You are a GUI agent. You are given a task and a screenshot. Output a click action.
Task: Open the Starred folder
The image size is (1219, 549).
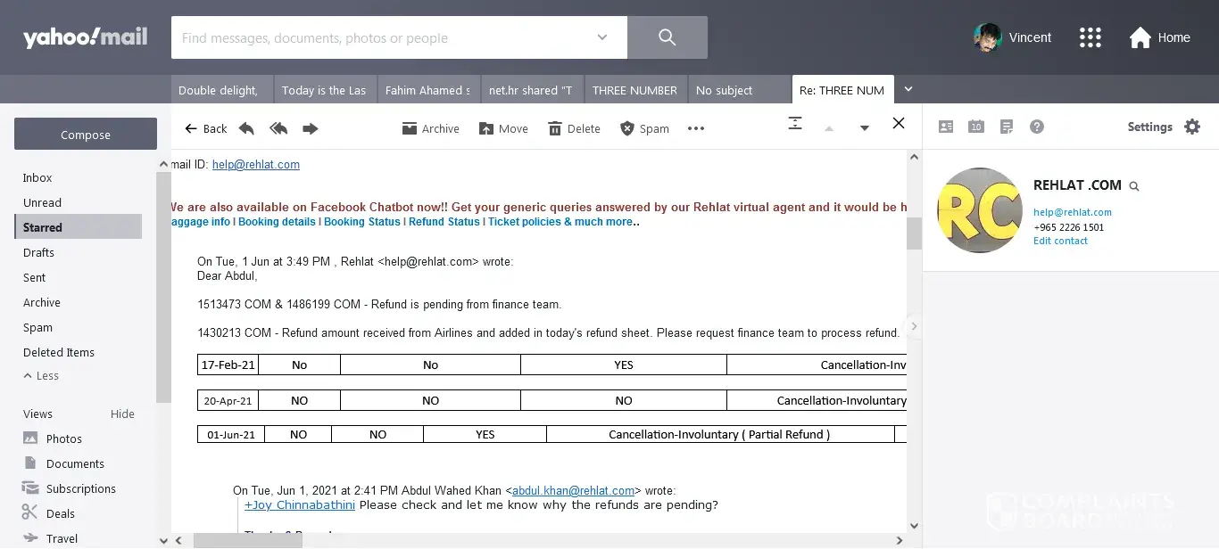tap(43, 227)
